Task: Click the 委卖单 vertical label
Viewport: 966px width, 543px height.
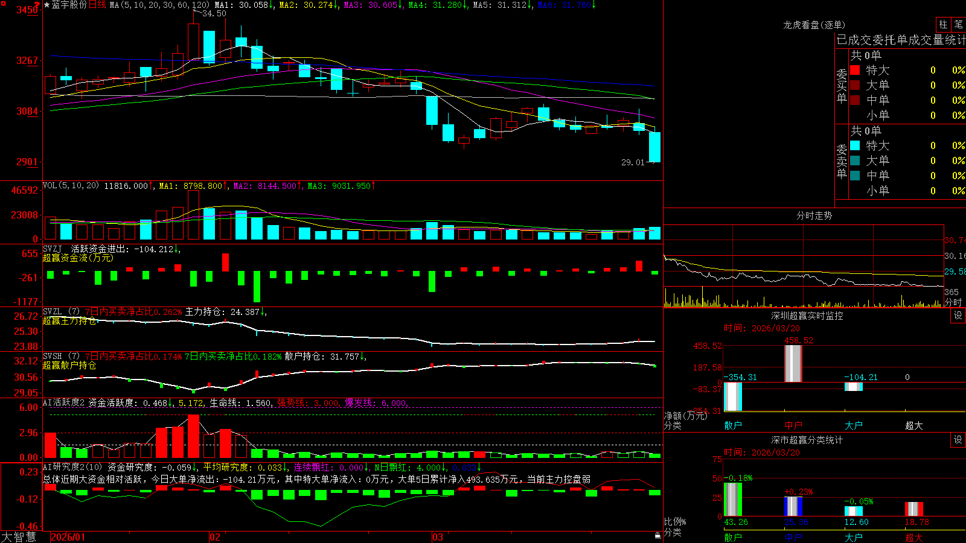Action: (842, 161)
